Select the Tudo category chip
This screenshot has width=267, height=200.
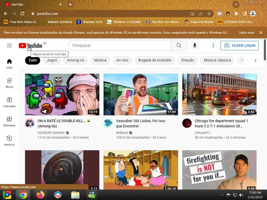tap(33, 60)
